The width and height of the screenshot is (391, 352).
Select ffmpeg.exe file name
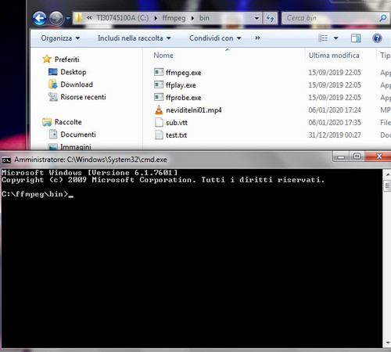(x=184, y=73)
